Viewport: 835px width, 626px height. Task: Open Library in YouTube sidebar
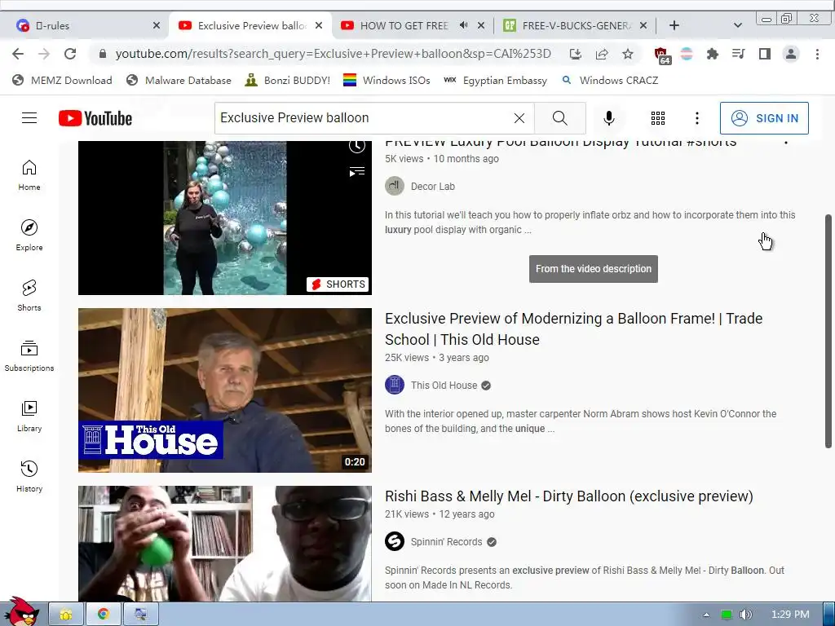click(x=29, y=416)
